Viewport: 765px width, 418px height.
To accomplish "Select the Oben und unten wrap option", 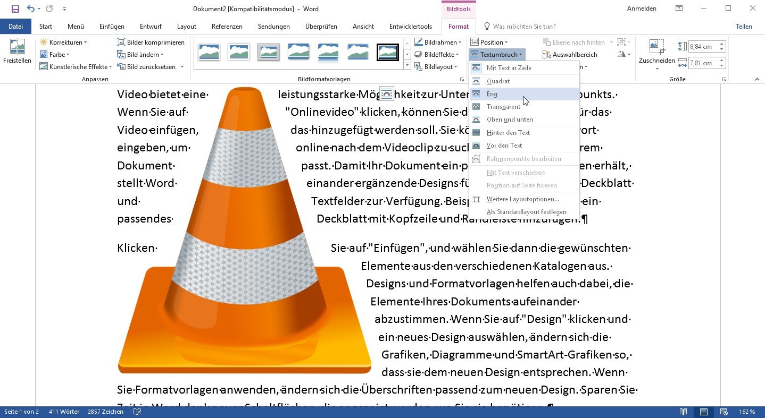I will pos(509,120).
